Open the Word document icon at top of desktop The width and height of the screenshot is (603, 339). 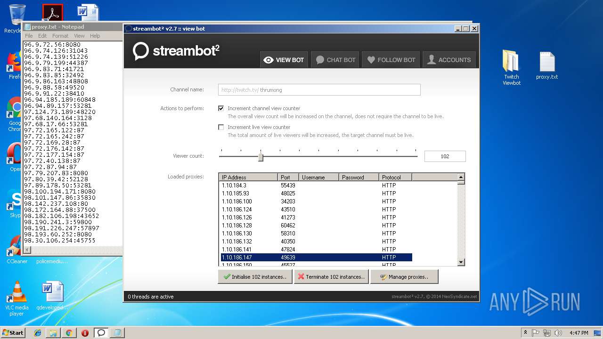(x=88, y=13)
